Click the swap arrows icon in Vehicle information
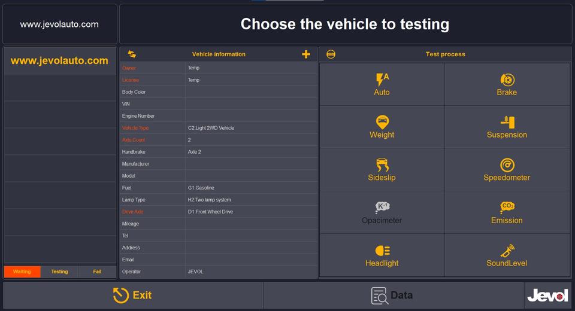This screenshot has width=575, height=311. point(132,54)
